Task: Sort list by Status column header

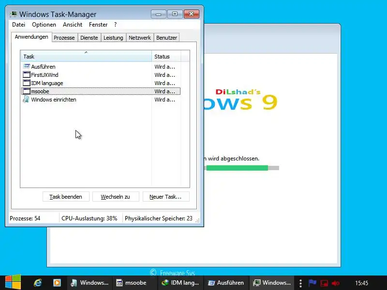Action: point(166,56)
